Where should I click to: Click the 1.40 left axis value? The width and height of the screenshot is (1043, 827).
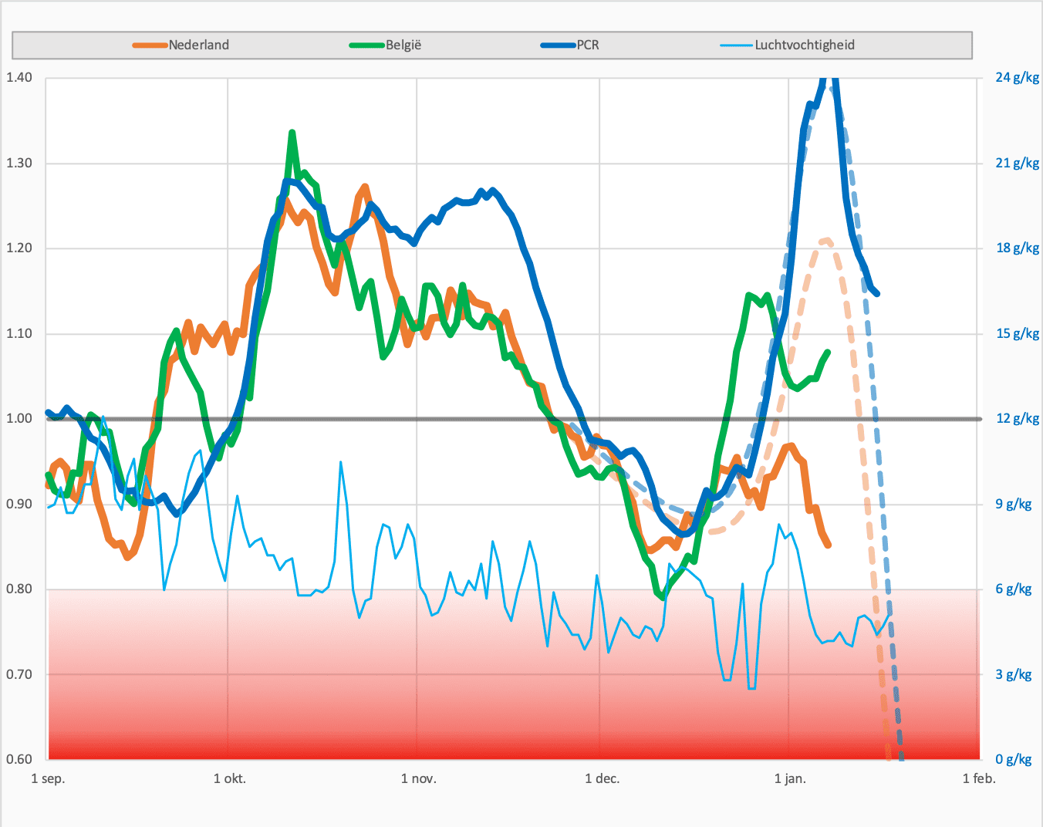19,77
